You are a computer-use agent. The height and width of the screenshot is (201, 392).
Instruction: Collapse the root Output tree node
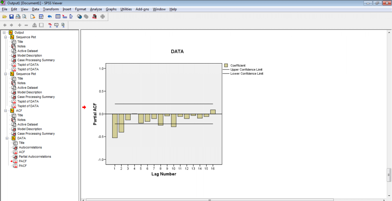(3, 33)
